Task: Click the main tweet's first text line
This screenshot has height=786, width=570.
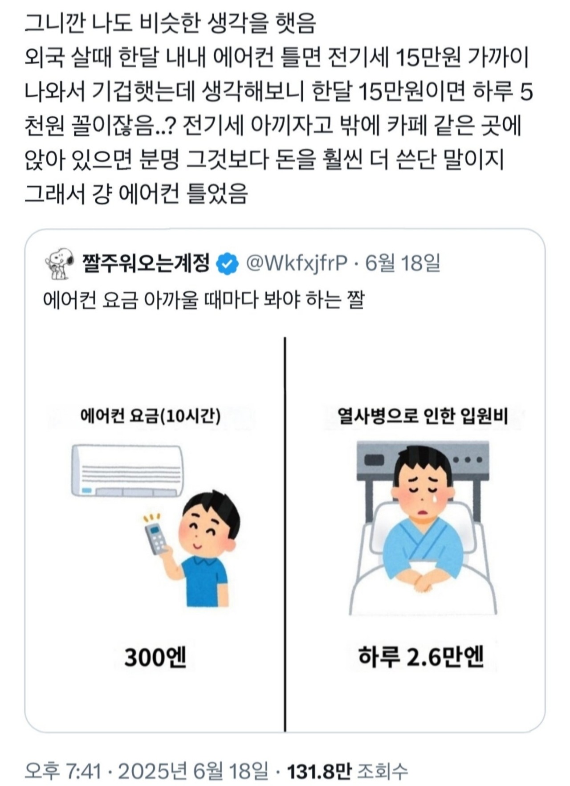Action: point(170,24)
